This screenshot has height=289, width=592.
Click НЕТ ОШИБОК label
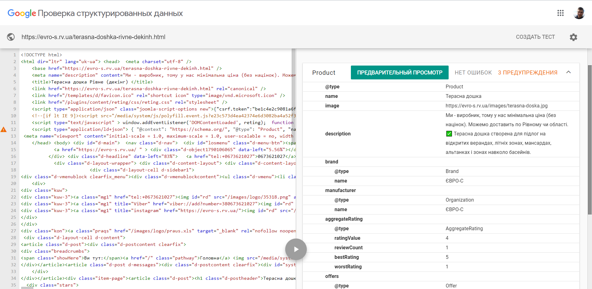473,73
